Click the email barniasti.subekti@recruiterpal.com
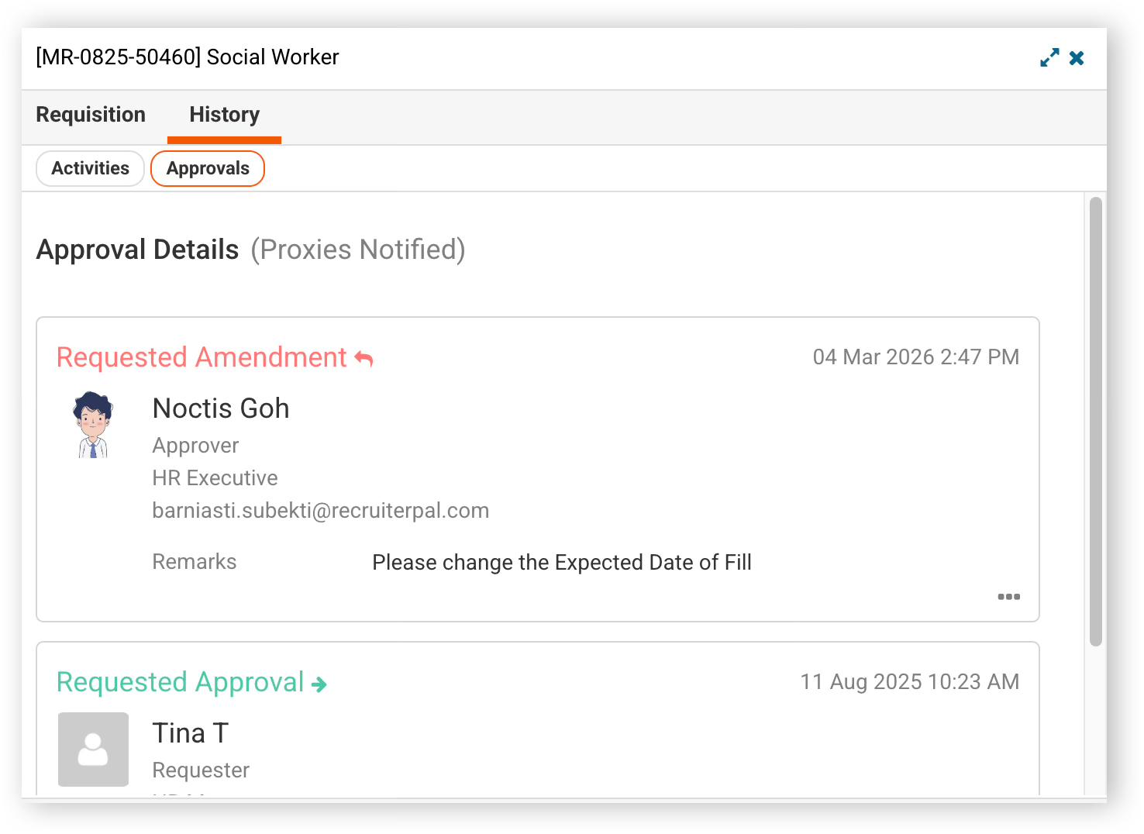 [x=321, y=511]
